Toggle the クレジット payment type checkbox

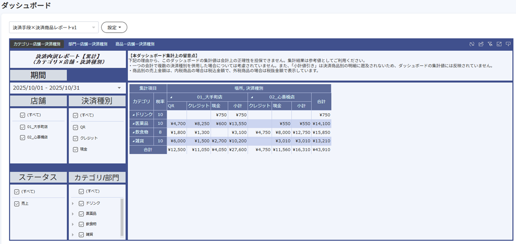(x=76, y=138)
